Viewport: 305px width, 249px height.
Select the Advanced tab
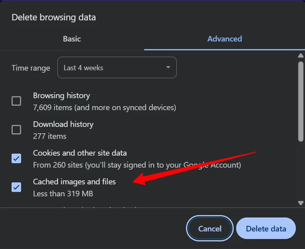(225, 39)
